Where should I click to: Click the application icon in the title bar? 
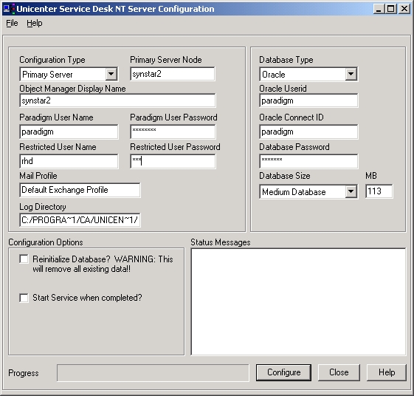pos(9,9)
